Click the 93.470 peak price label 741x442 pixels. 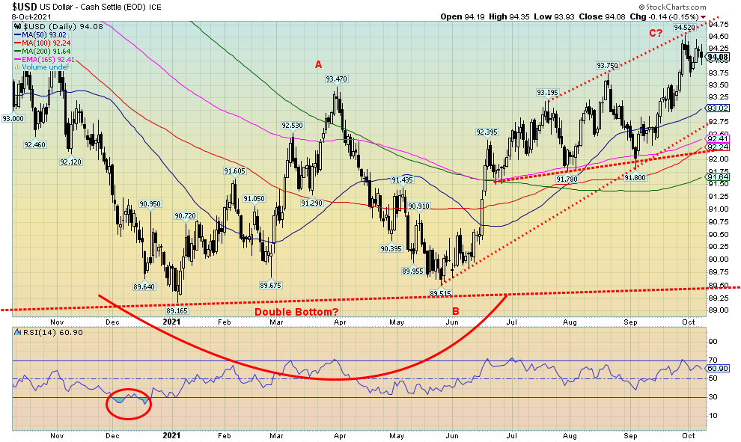(336, 79)
